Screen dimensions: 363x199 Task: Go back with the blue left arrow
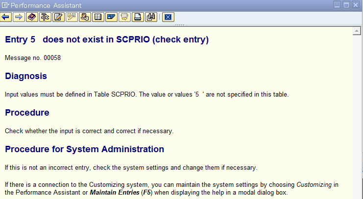pyautogui.click(x=6, y=17)
